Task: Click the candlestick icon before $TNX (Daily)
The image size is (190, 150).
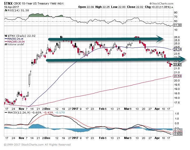Action: click(x=6, y=36)
